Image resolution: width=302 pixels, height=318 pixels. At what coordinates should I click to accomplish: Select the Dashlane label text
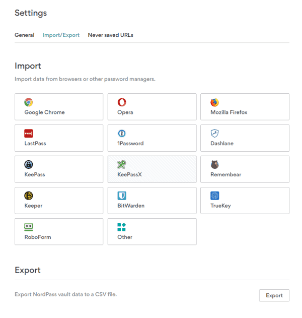tap(222, 144)
